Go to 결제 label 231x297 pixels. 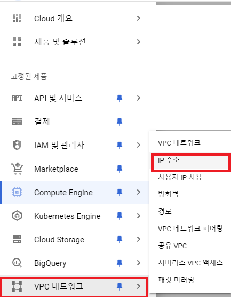point(42,121)
